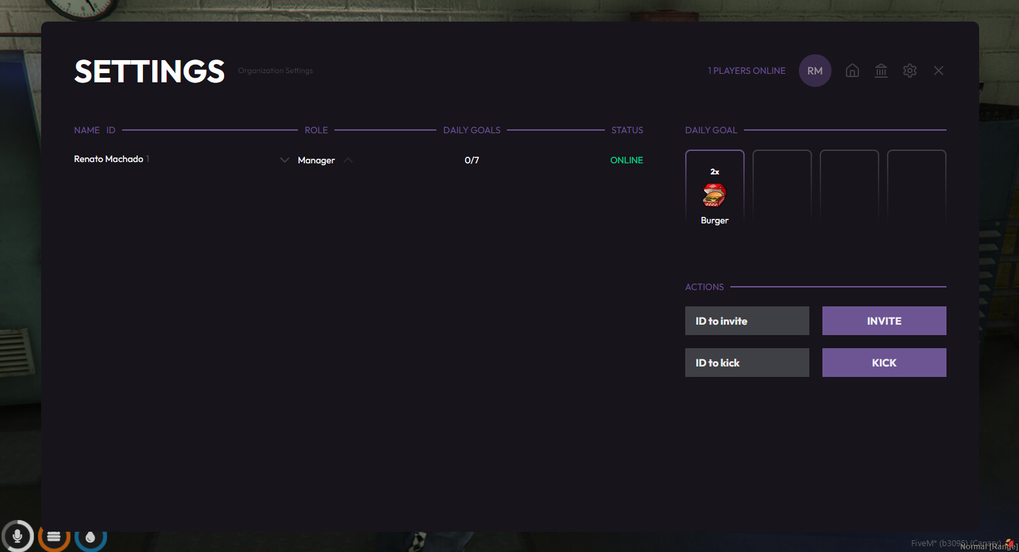
Task: Click the Organization Settings subtitle
Action: tap(276, 71)
